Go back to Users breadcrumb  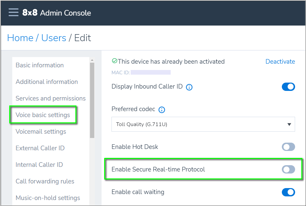[54, 38]
